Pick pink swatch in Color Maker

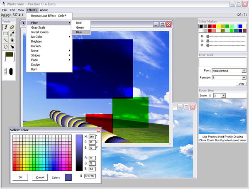pos(214,30)
